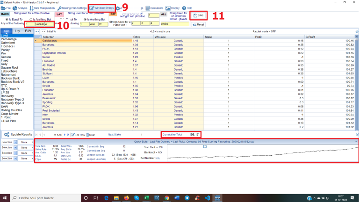Select the i-TSM Plan entry
Viewport: 359px width, 202px height.
[x=8, y=121]
